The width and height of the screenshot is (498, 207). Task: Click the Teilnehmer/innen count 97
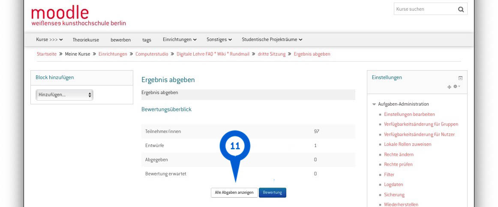click(316, 131)
